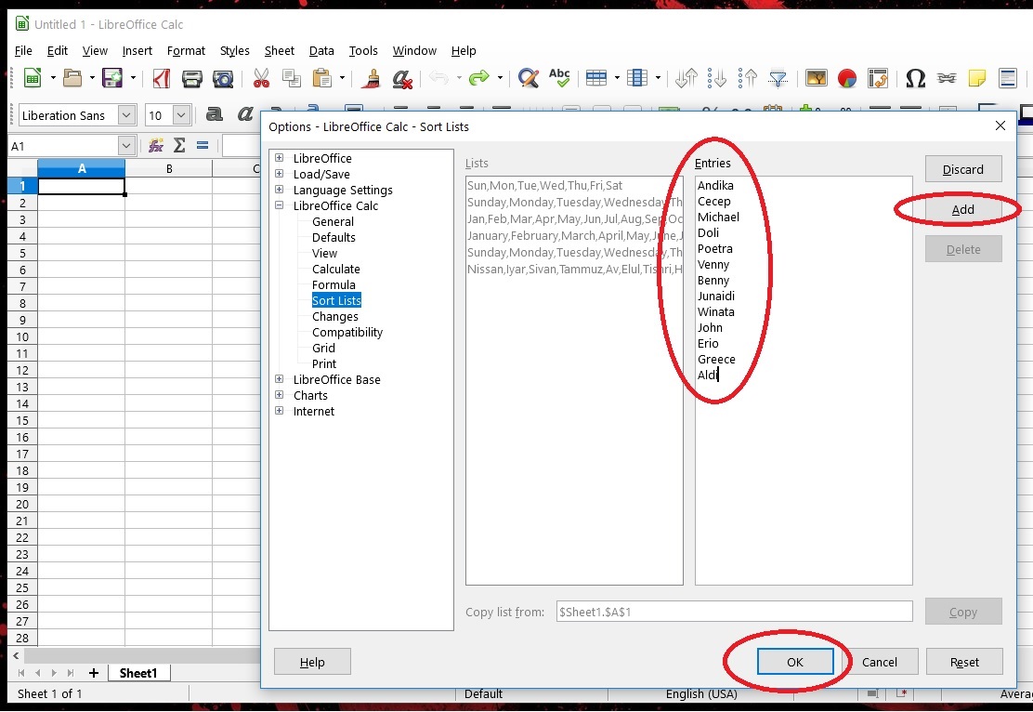The width and height of the screenshot is (1033, 712).
Task: Open Find & Replace icon
Action: pos(529,78)
